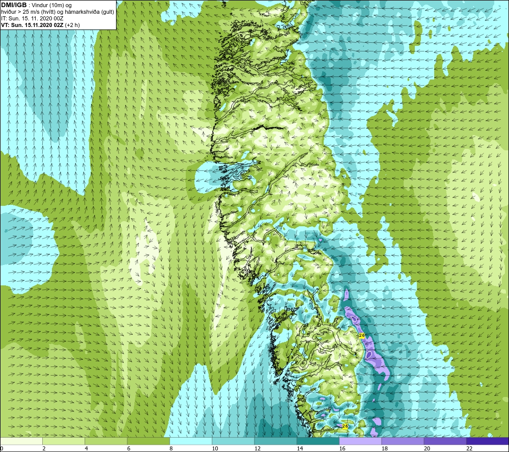
Task: Click the legend scale value '2'
Action: point(44,449)
